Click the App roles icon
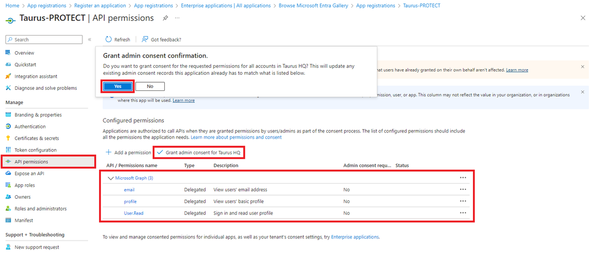590x255 pixels. coord(8,185)
